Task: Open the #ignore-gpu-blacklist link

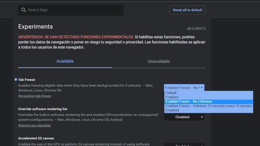Action: pyautogui.click(x=34, y=125)
